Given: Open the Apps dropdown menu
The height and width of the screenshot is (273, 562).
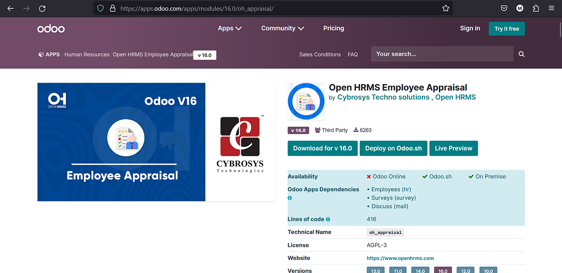Looking at the screenshot, I should (x=229, y=28).
